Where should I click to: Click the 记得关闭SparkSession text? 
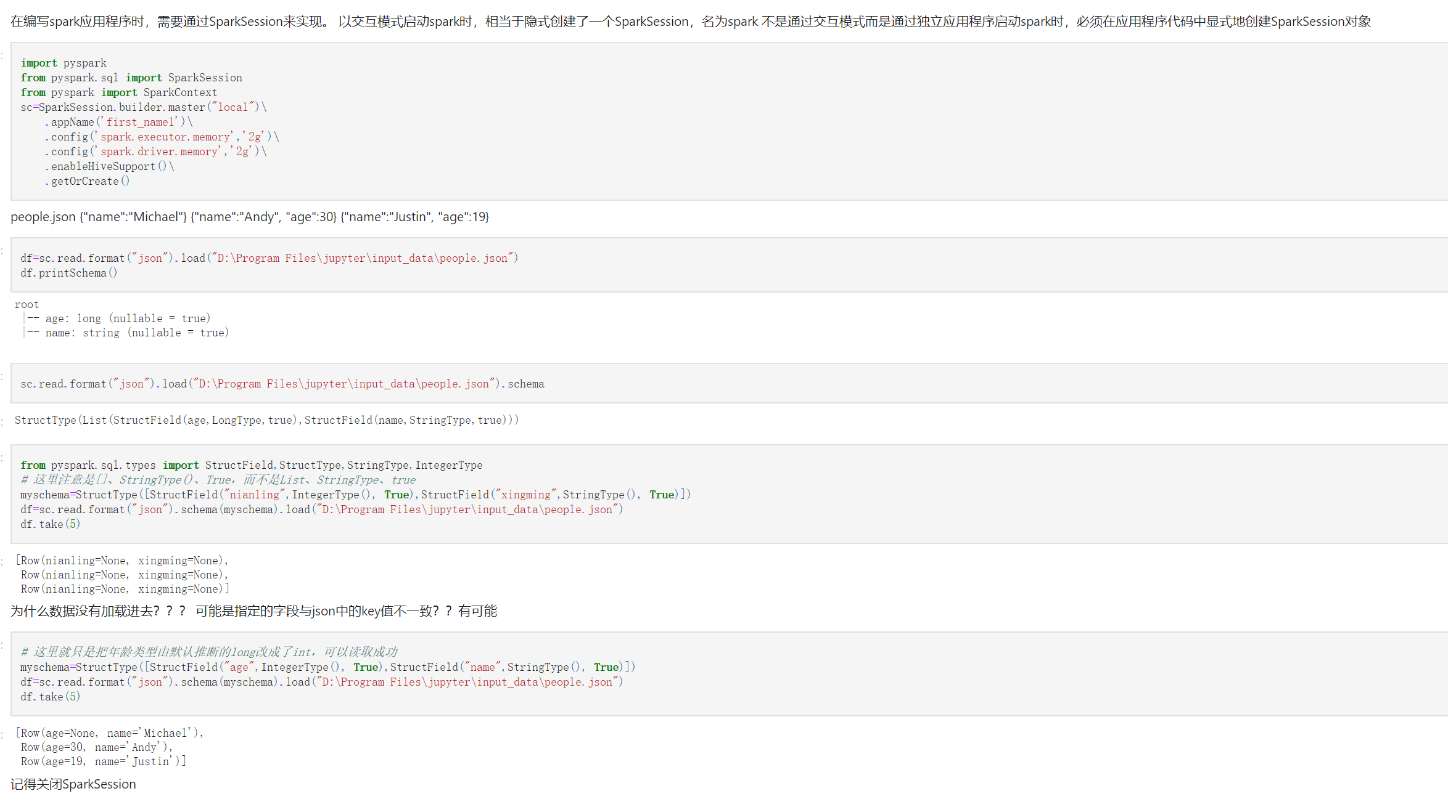click(x=73, y=784)
